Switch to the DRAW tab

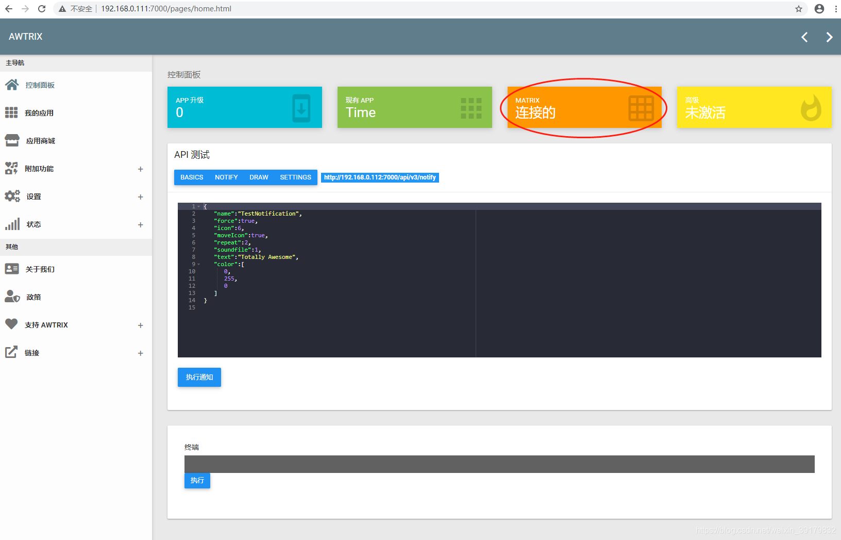tap(259, 177)
